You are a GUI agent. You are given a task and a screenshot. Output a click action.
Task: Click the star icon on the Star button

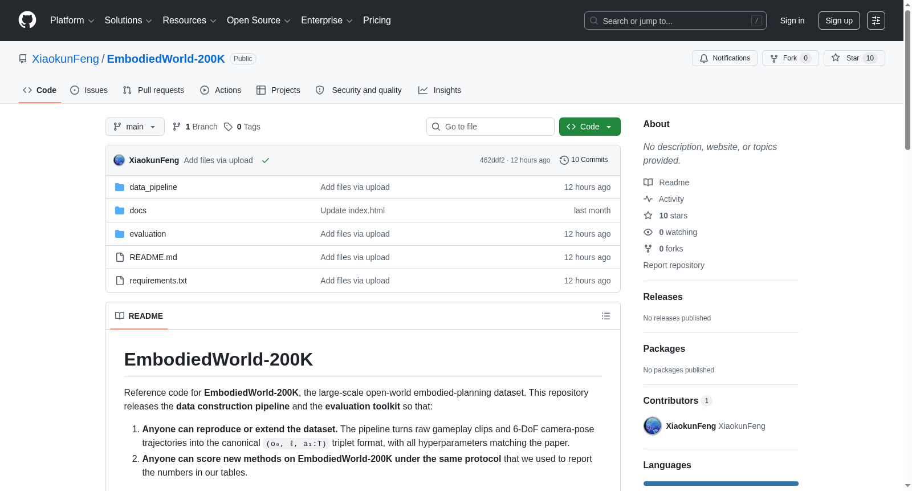(x=836, y=58)
